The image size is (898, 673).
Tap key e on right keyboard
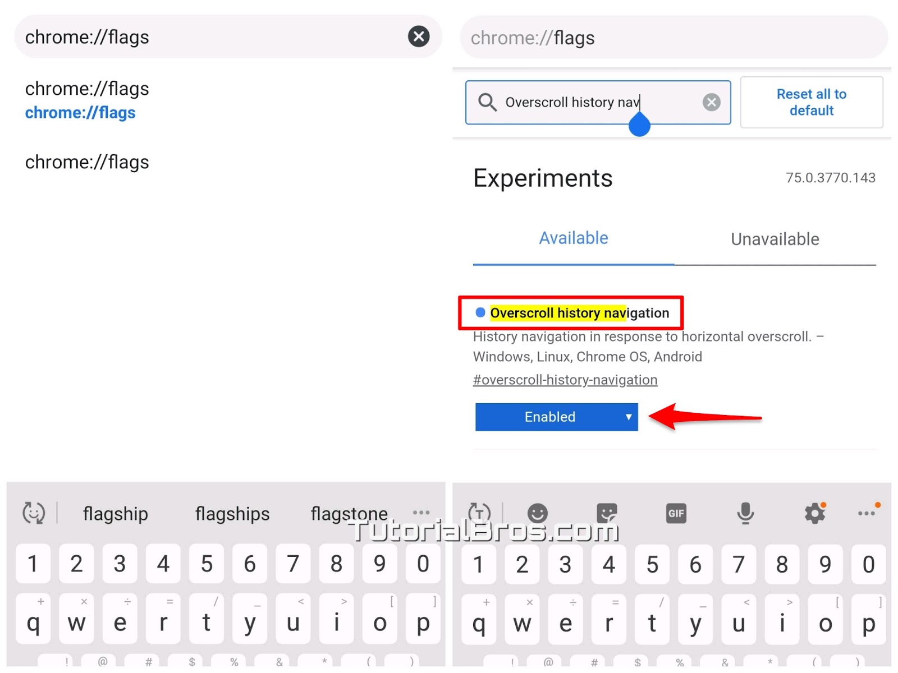(x=565, y=620)
